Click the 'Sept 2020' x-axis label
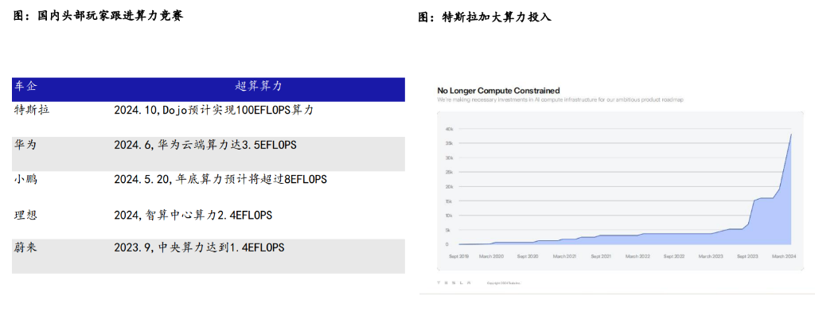Viewport: 815px width, 327px height. (528, 256)
